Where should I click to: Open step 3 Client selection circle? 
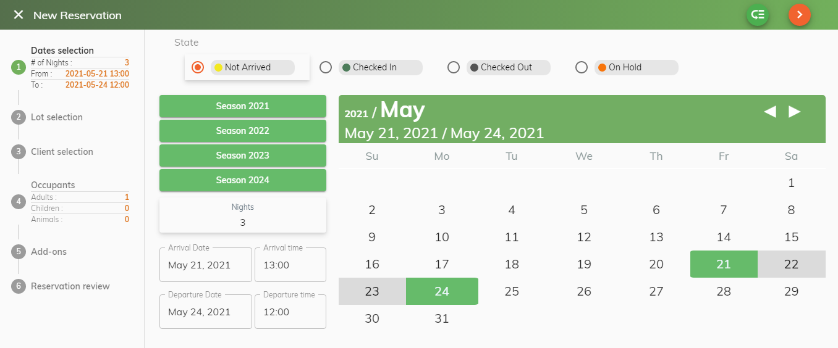coord(19,152)
